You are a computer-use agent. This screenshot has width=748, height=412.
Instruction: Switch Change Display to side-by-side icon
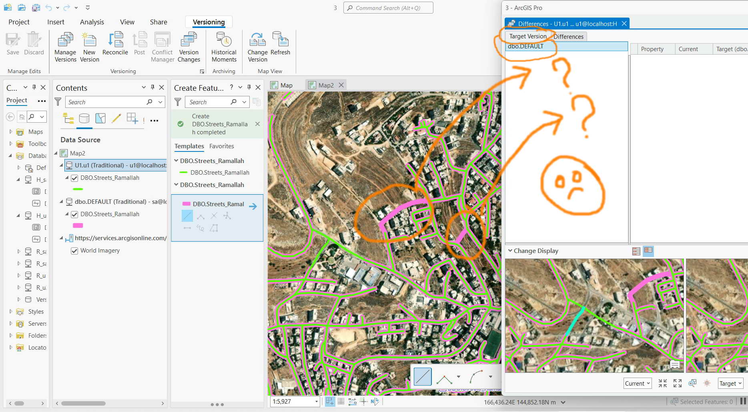tap(648, 251)
